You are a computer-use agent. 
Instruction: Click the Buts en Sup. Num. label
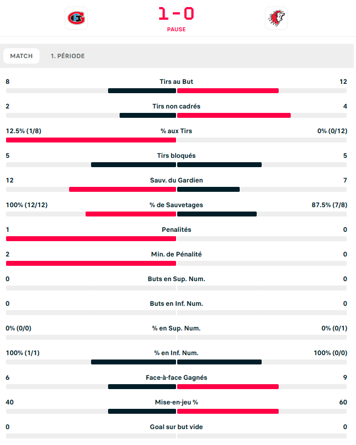pos(176,279)
